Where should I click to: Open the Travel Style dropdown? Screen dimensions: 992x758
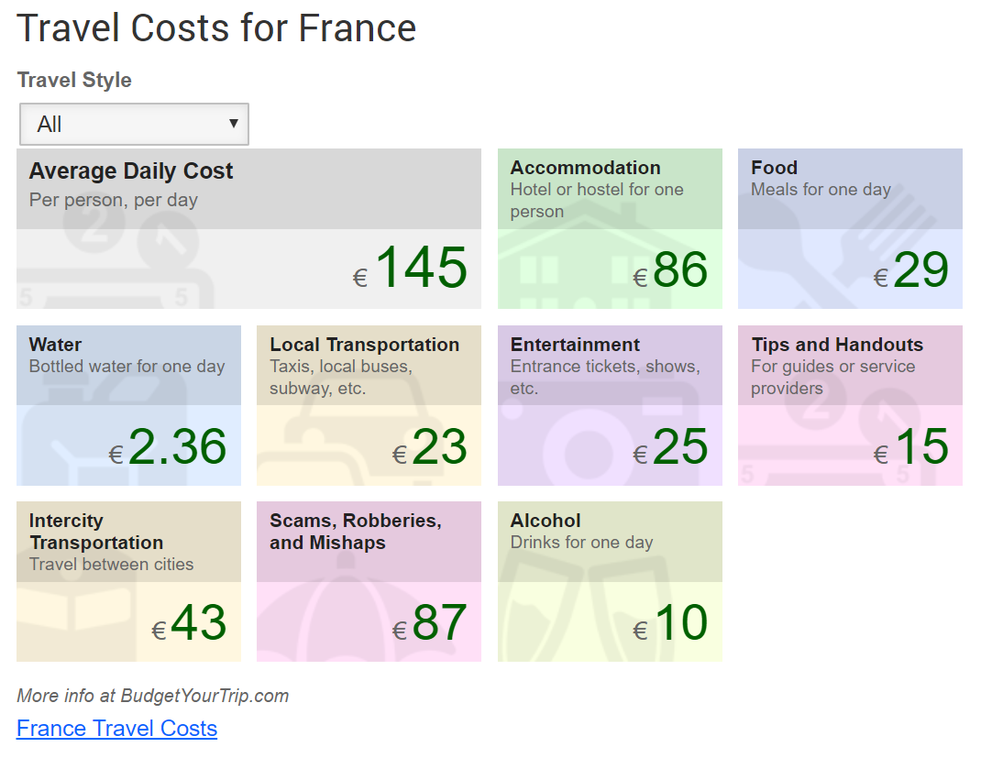[134, 124]
